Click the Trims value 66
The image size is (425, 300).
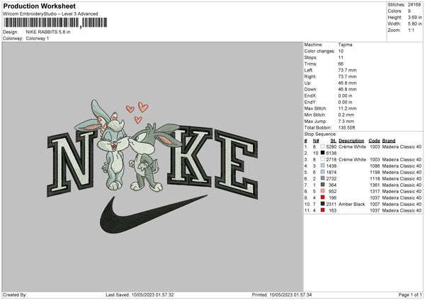pyautogui.click(x=341, y=64)
